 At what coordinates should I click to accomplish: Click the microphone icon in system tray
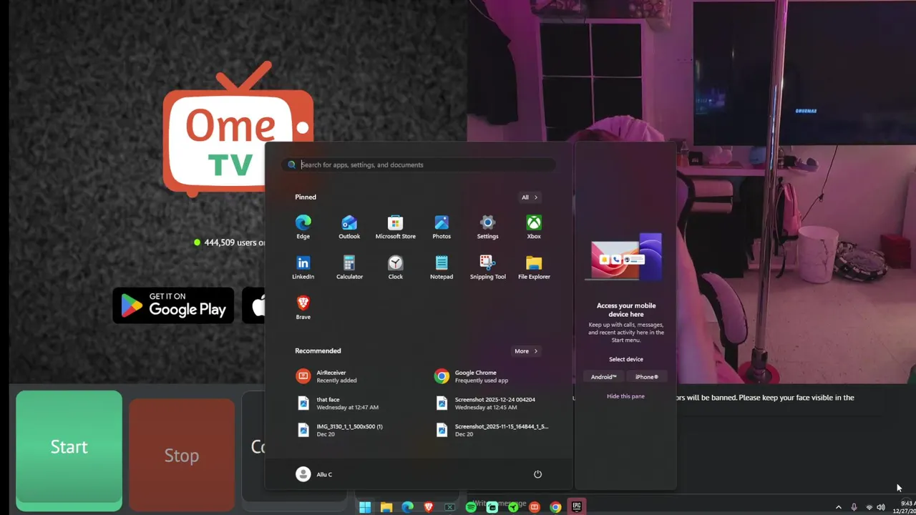coord(854,507)
